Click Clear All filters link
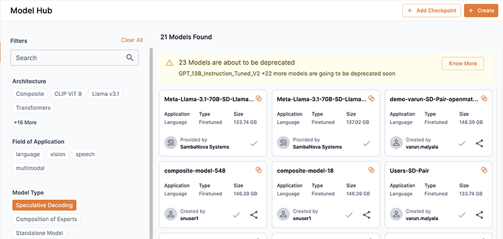 pyautogui.click(x=132, y=40)
